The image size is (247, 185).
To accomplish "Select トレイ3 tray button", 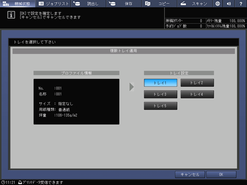I will point(161,94).
